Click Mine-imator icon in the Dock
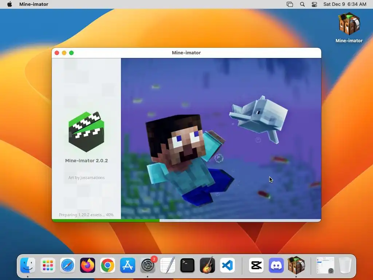This screenshot has height=280, width=373. click(x=296, y=265)
